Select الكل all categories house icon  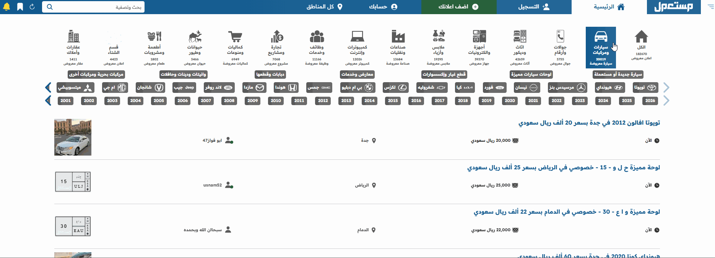click(641, 45)
